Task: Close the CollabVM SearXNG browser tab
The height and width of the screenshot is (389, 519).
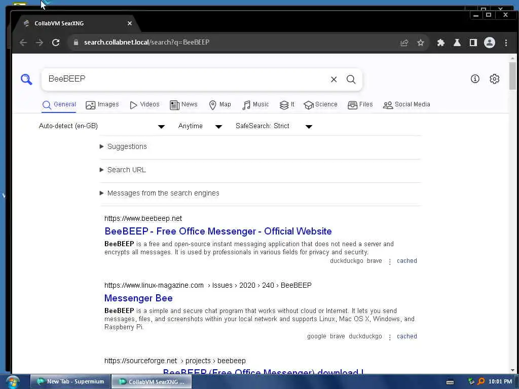Action: point(130,23)
